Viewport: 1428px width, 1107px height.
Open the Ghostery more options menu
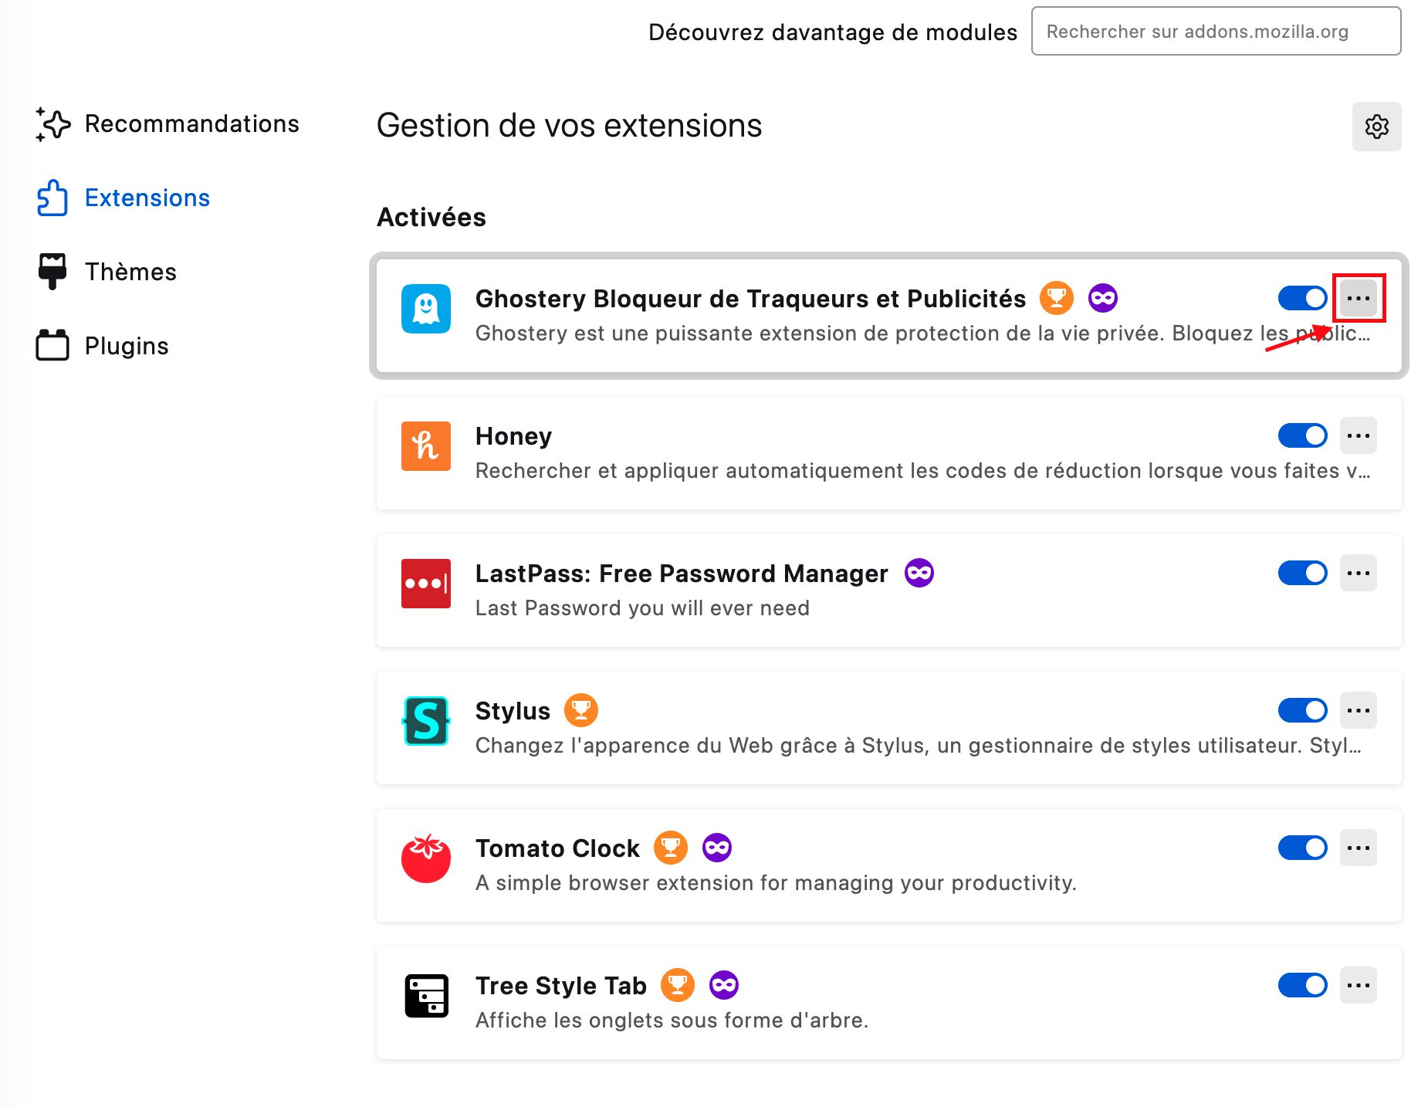pos(1359,298)
